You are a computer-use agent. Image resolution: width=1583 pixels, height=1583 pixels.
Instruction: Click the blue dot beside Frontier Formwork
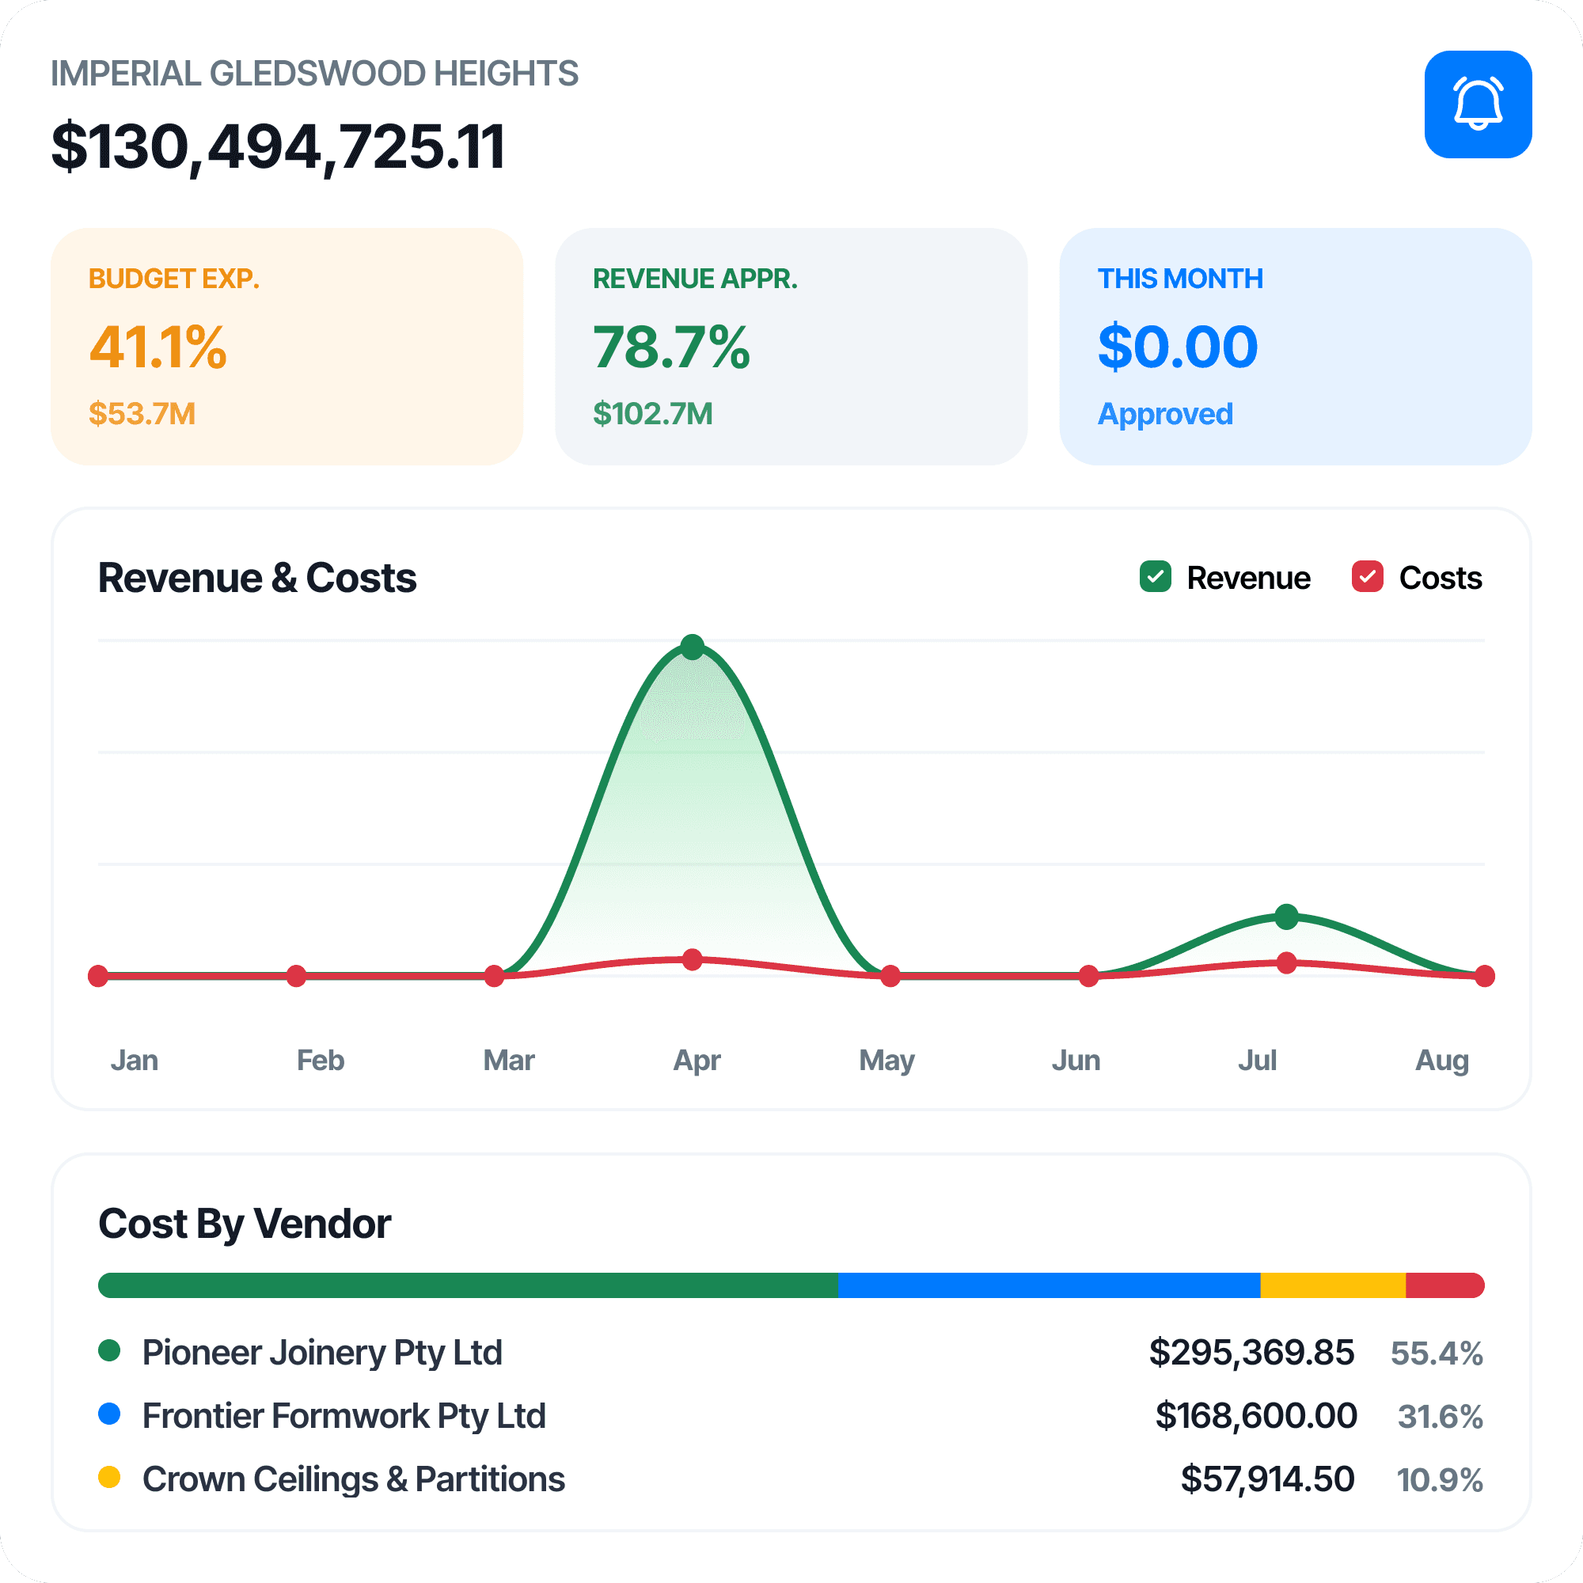pyautogui.click(x=110, y=1414)
